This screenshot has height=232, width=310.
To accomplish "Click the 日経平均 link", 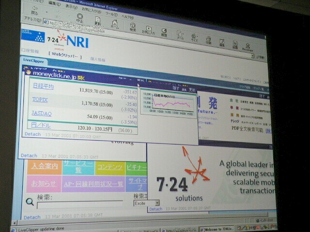I will [43, 86].
